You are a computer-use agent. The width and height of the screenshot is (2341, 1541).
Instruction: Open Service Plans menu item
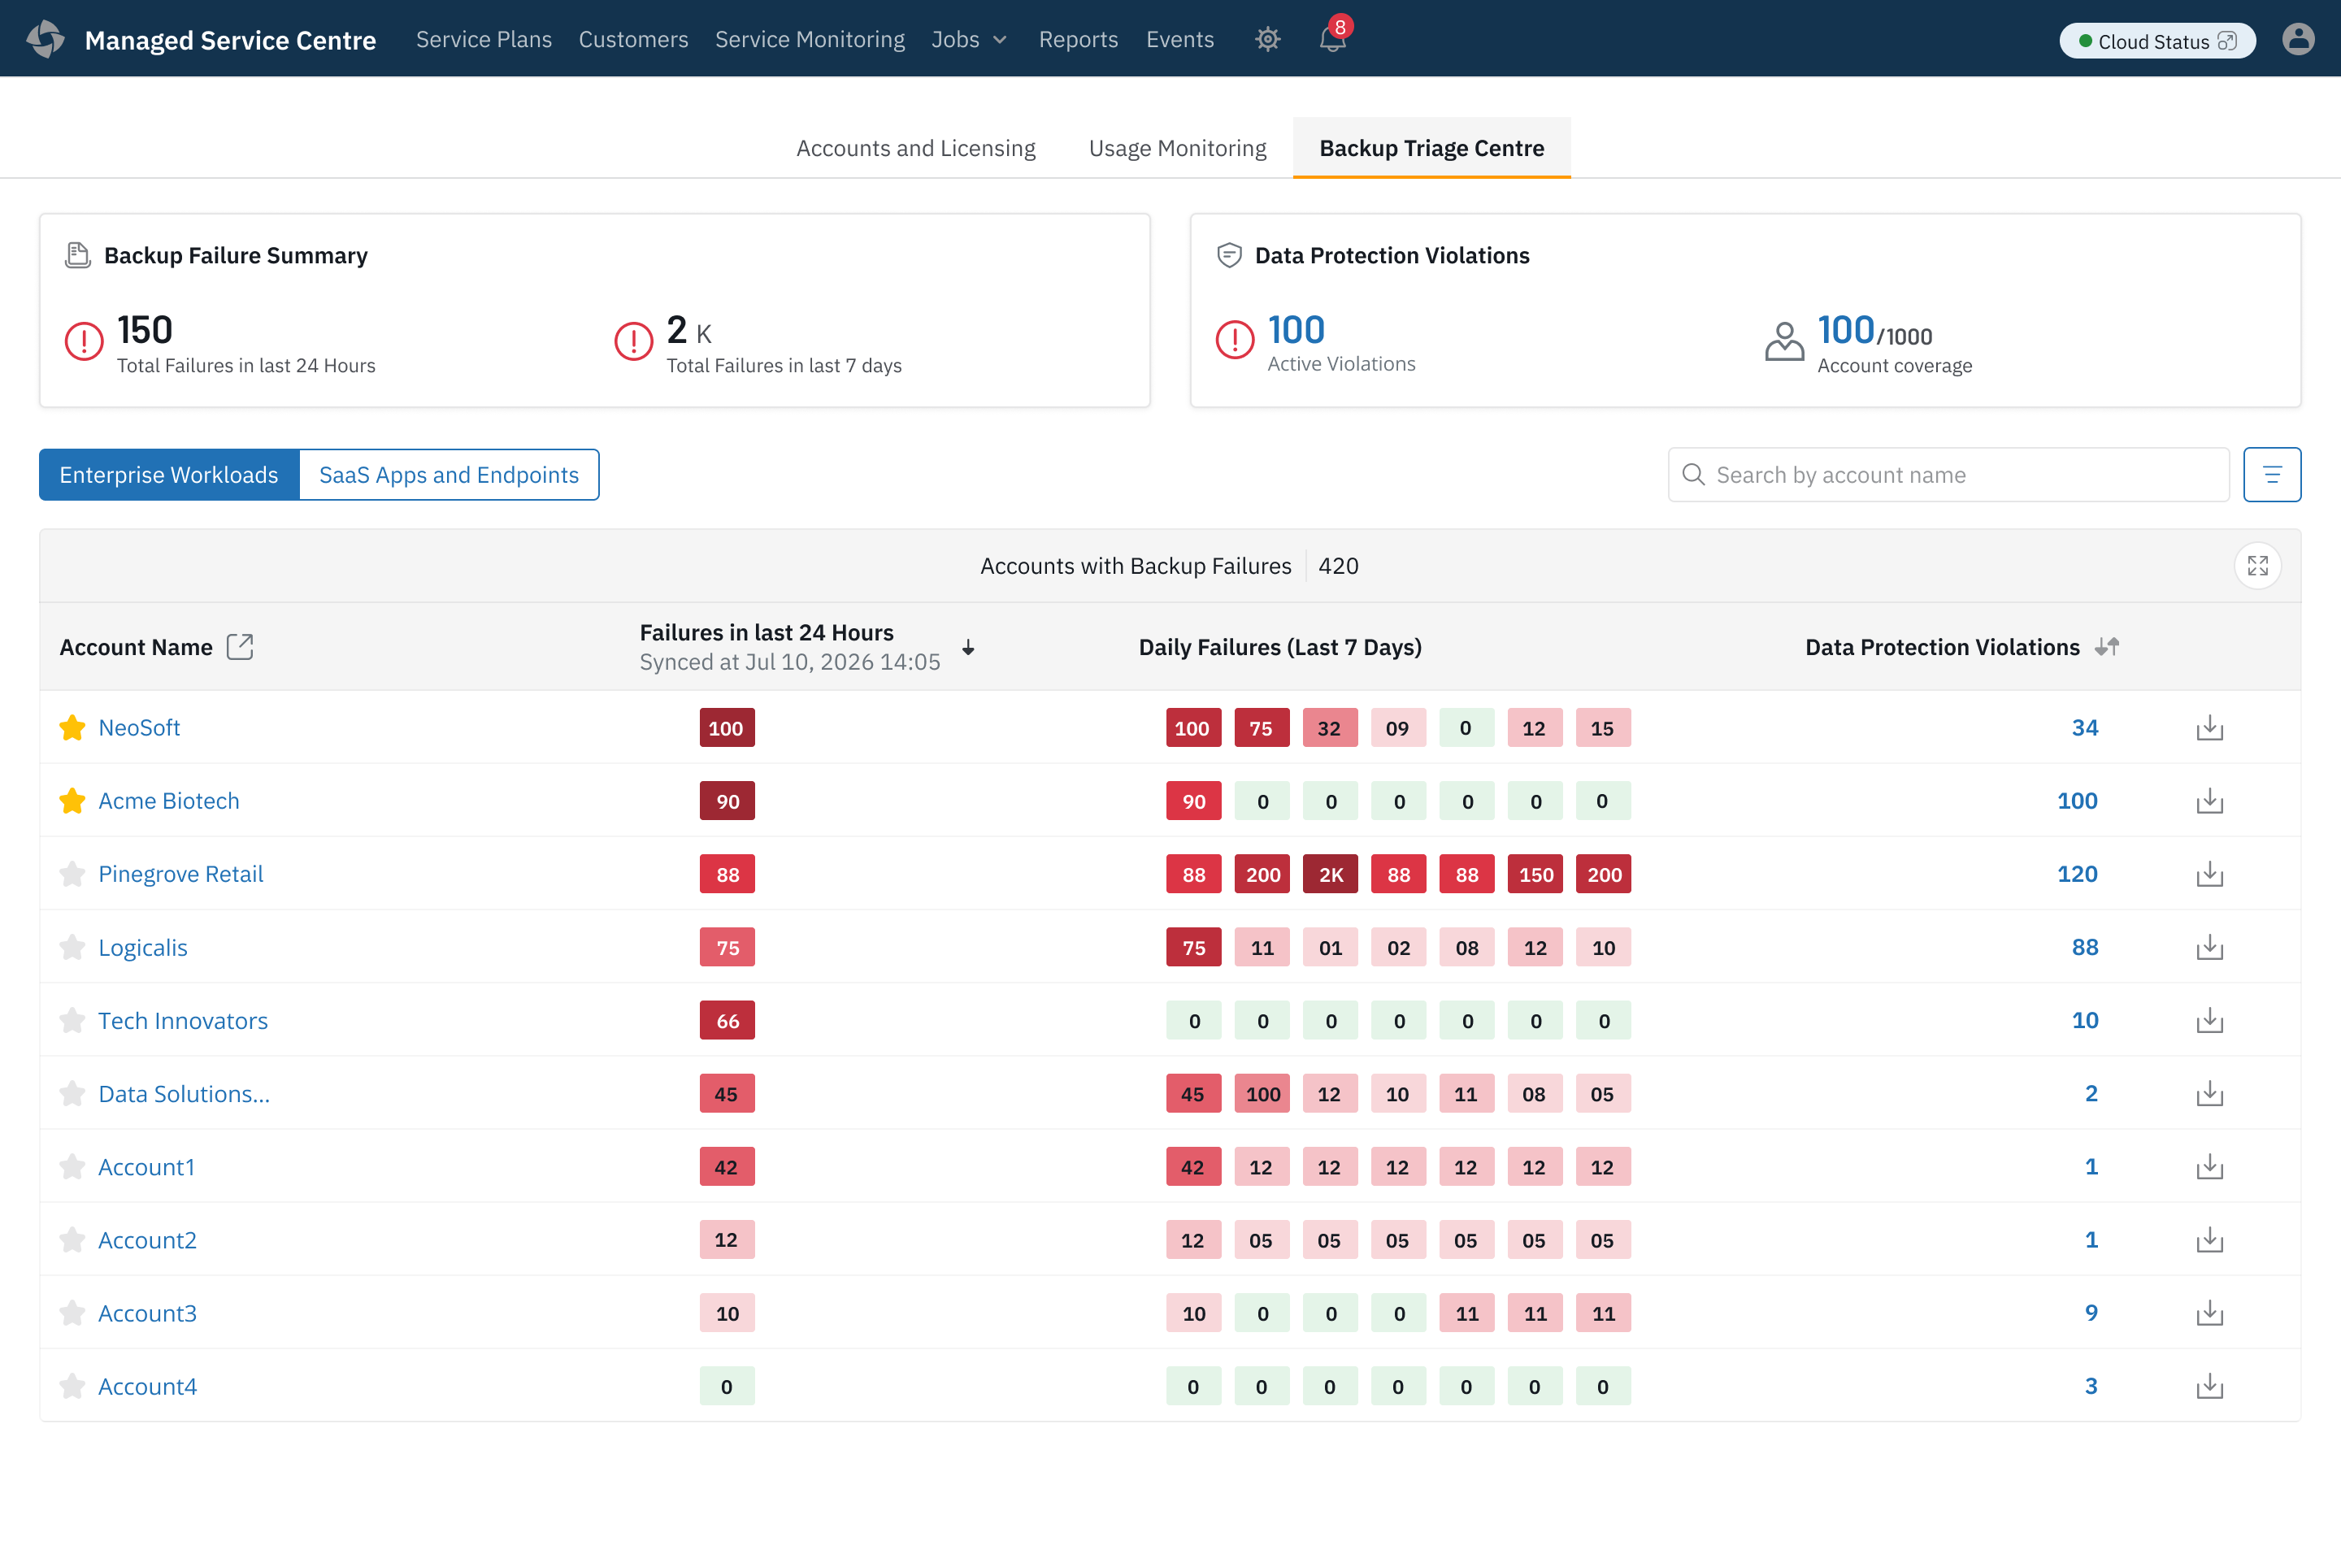tap(484, 39)
